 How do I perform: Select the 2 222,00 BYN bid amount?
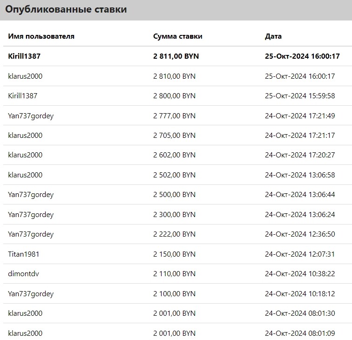[x=174, y=234]
